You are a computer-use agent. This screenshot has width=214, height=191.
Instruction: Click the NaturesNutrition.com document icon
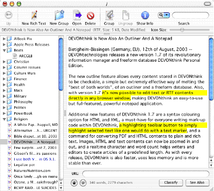[10, 171]
